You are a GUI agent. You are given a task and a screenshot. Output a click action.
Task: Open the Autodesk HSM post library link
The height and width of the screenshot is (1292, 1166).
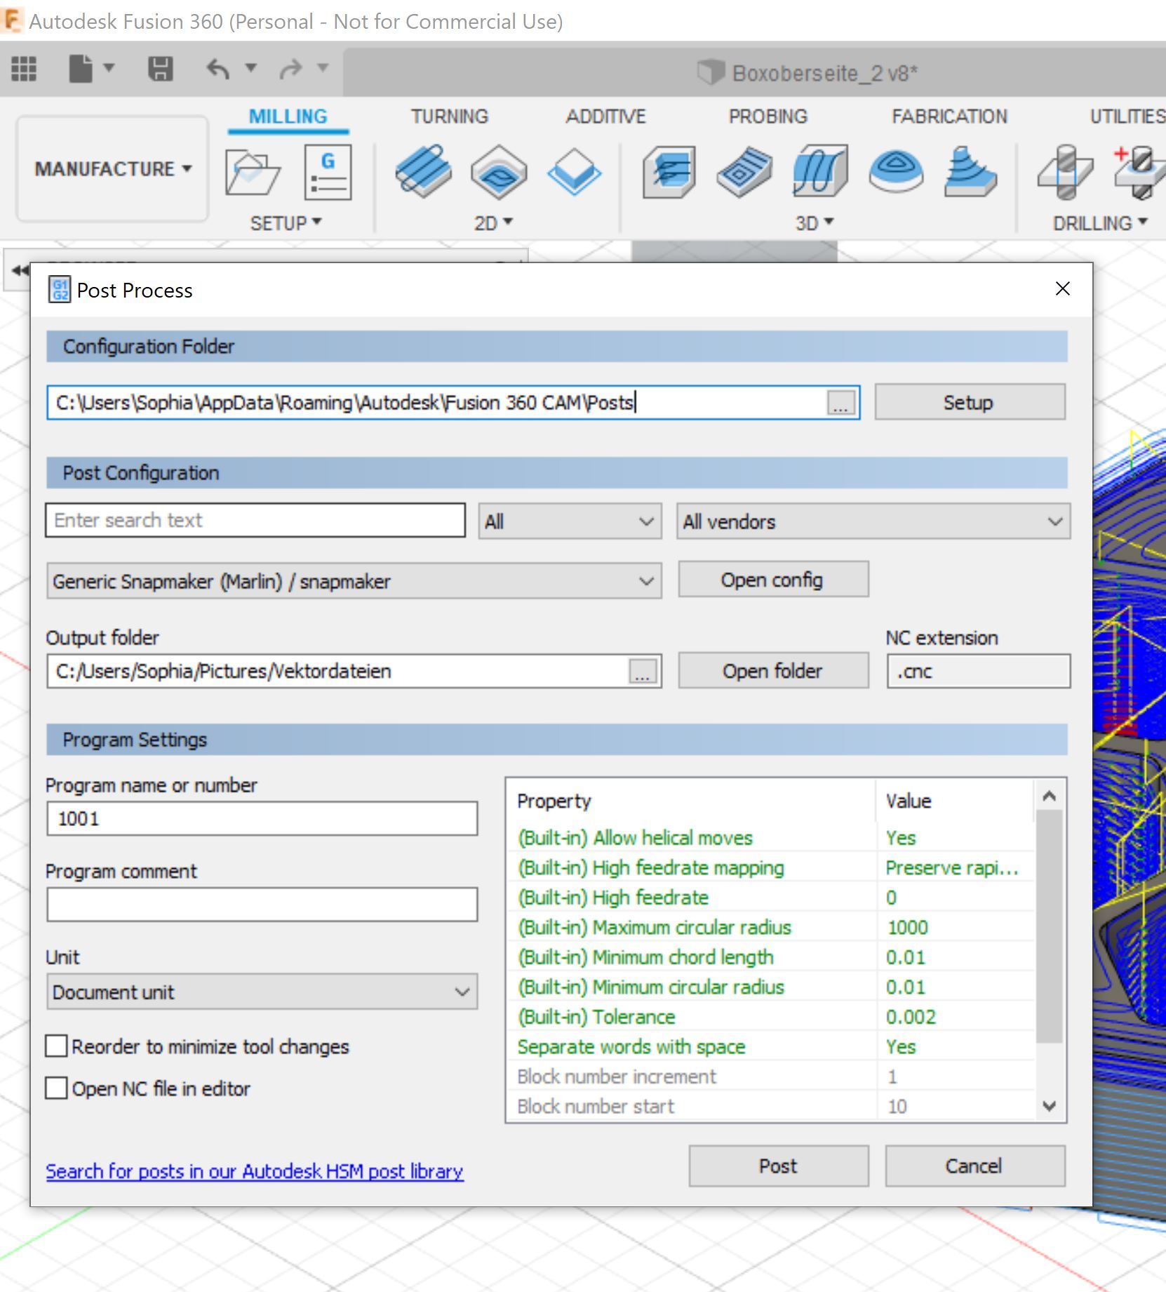pyautogui.click(x=255, y=1171)
